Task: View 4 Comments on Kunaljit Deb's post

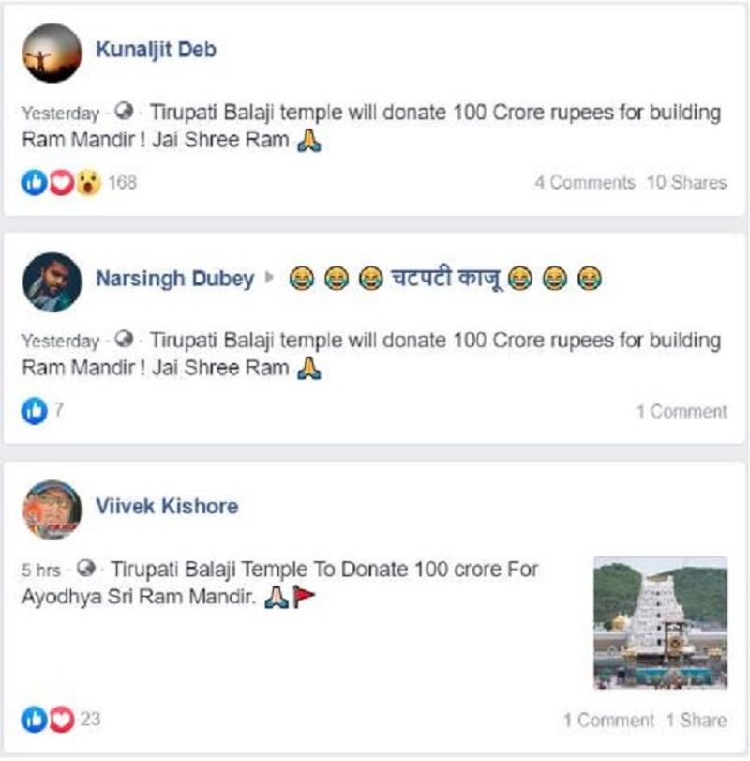Action: coord(585,182)
